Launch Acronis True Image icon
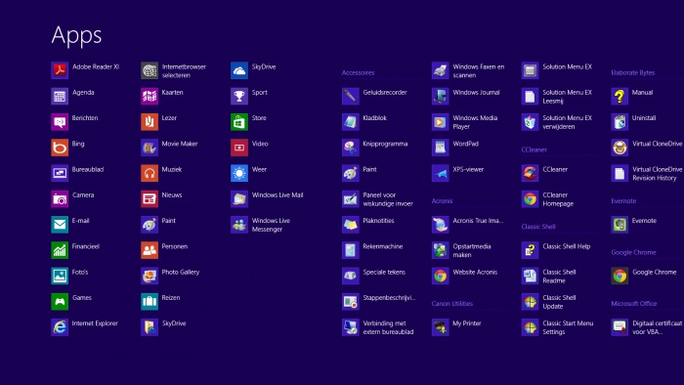Image resolution: width=684 pixels, height=385 pixels. point(440,225)
